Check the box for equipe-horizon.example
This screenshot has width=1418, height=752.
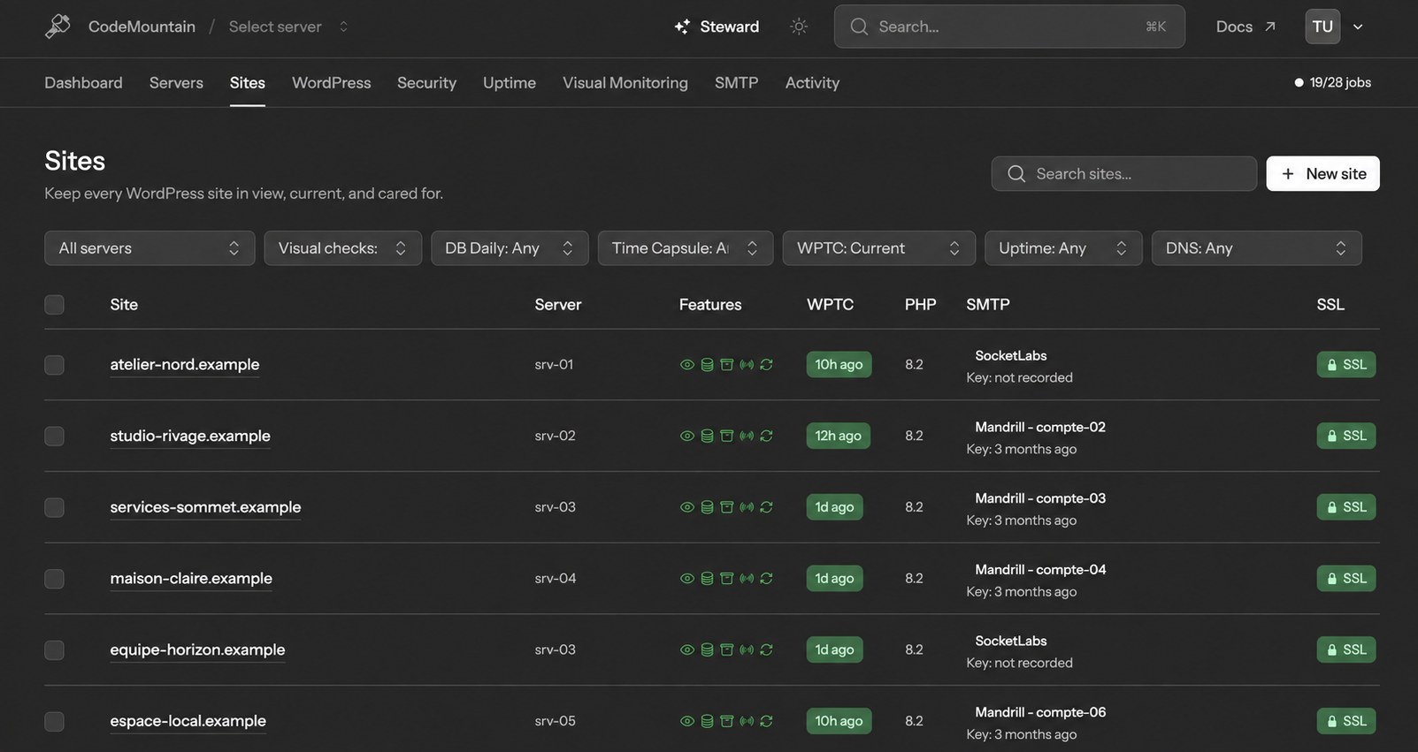[x=54, y=650]
